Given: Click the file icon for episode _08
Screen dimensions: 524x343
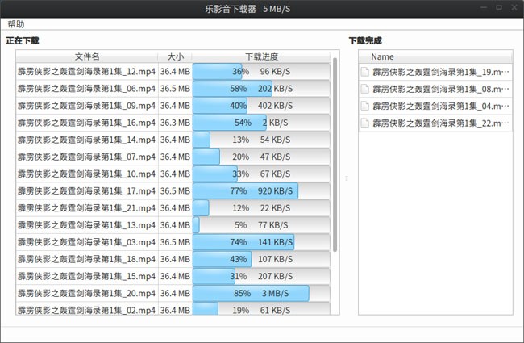Looking at the screenshot, I should (x=365, y=89).
